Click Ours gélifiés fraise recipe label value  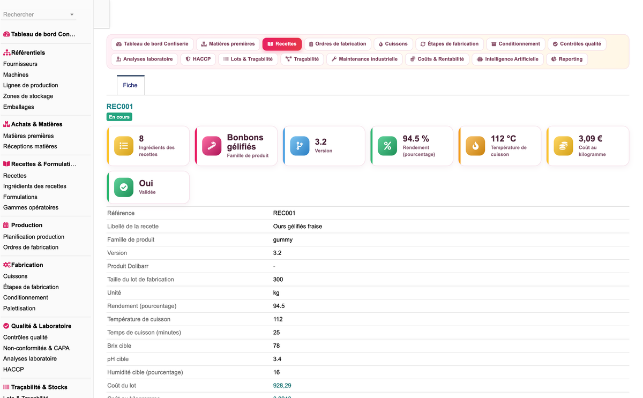[x=297, y=226]
